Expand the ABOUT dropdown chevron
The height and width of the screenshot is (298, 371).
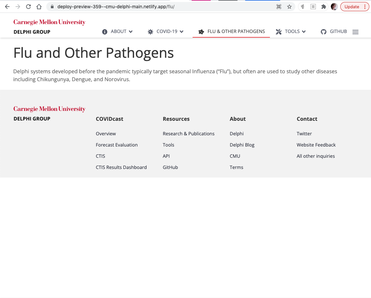(x=130, y=32)
